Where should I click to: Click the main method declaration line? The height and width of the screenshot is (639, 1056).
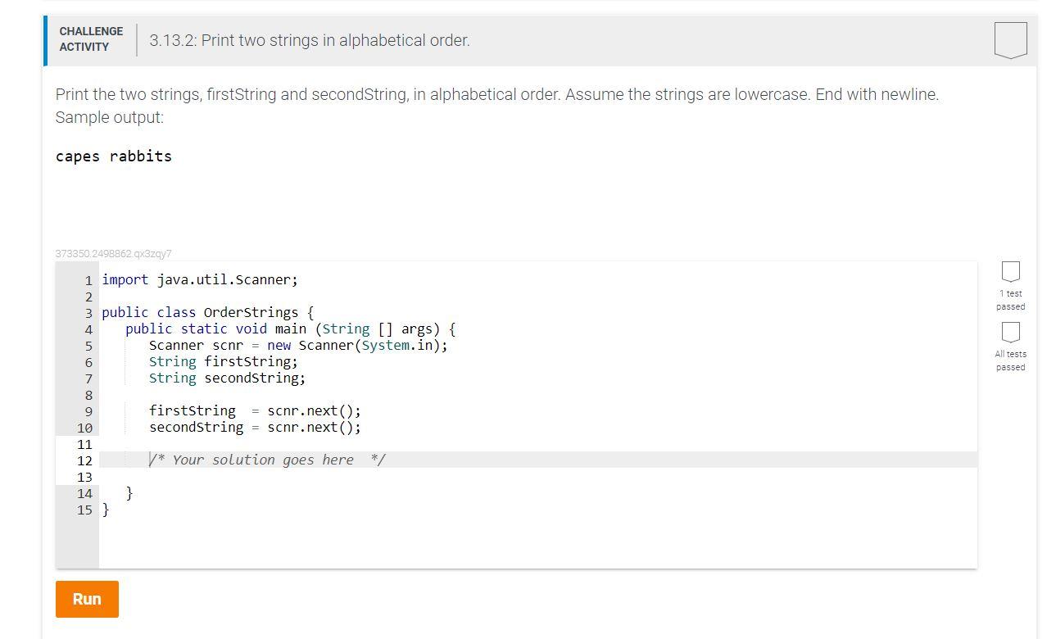[x=291, y=329]
